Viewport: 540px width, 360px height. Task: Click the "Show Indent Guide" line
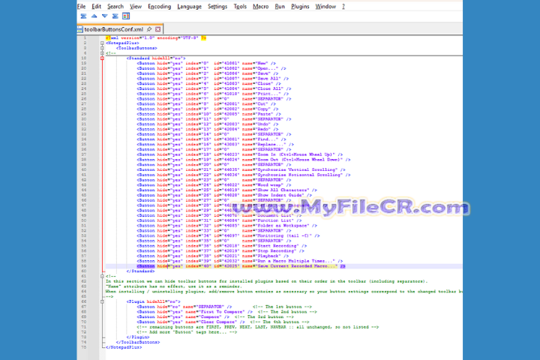tap(224, 195)
